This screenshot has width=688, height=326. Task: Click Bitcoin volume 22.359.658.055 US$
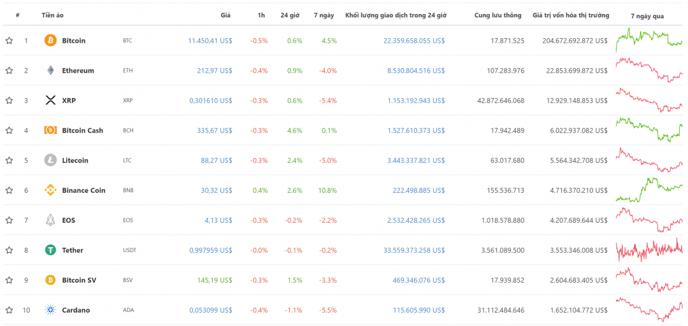pyautogui.click(x=414, y=40)
